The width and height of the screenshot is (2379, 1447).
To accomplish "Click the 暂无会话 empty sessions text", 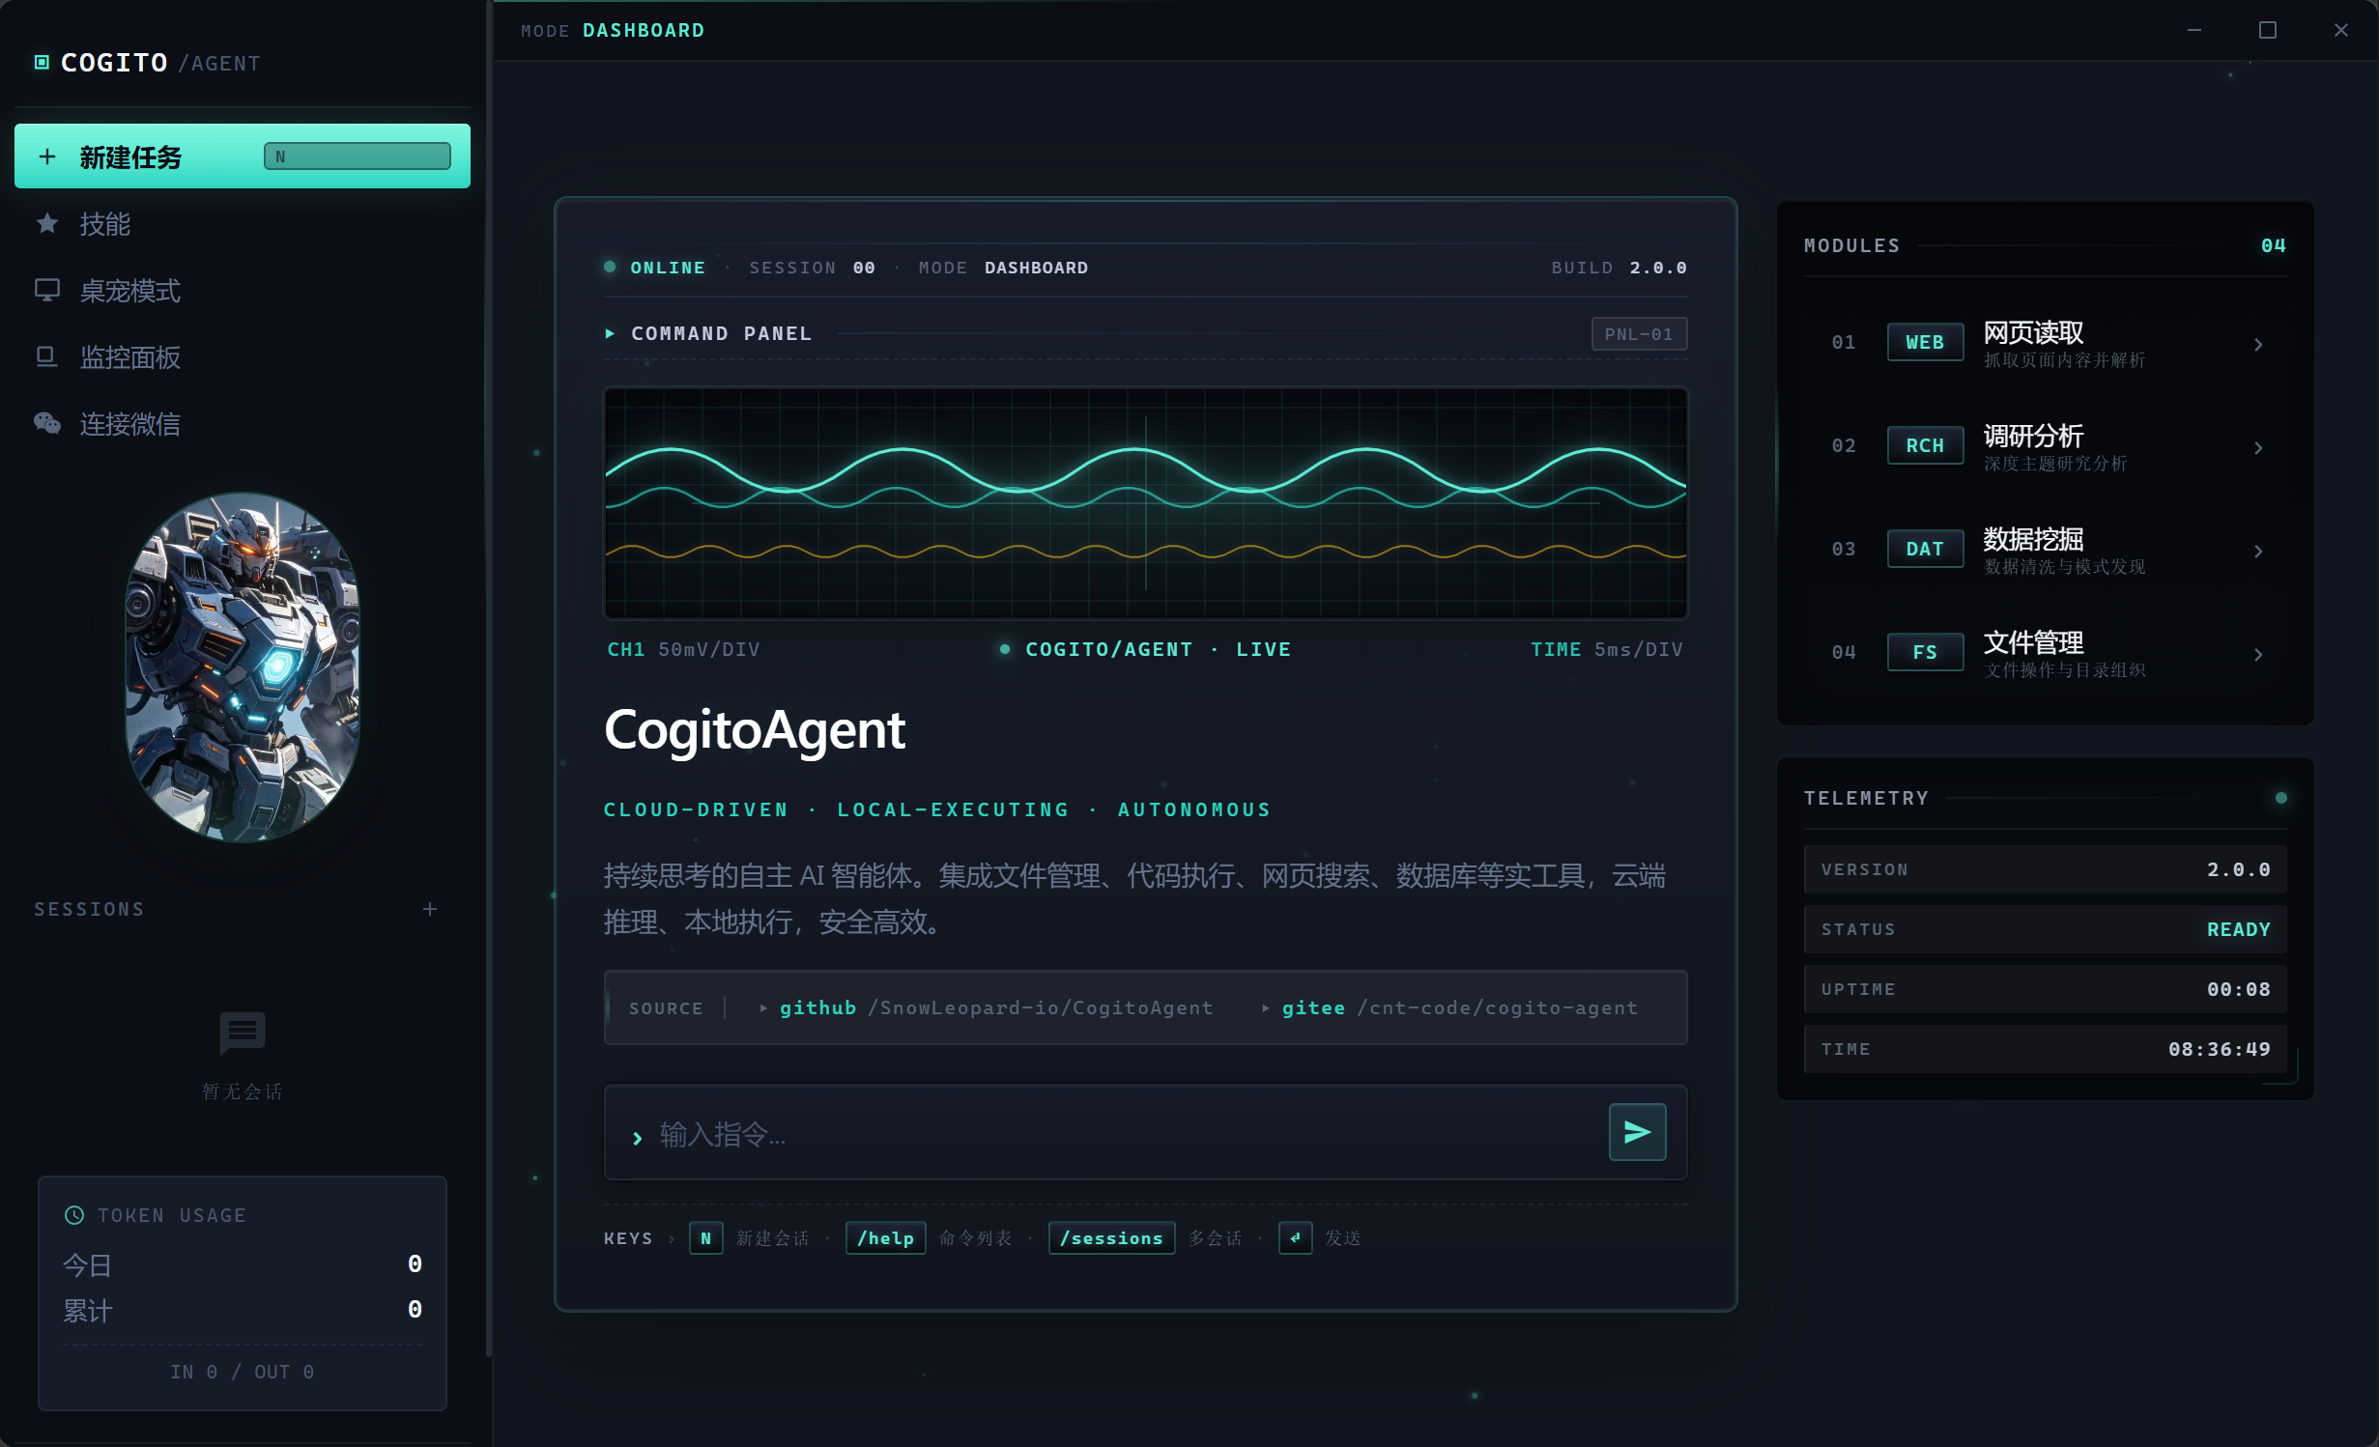I will pos(243,1092).
